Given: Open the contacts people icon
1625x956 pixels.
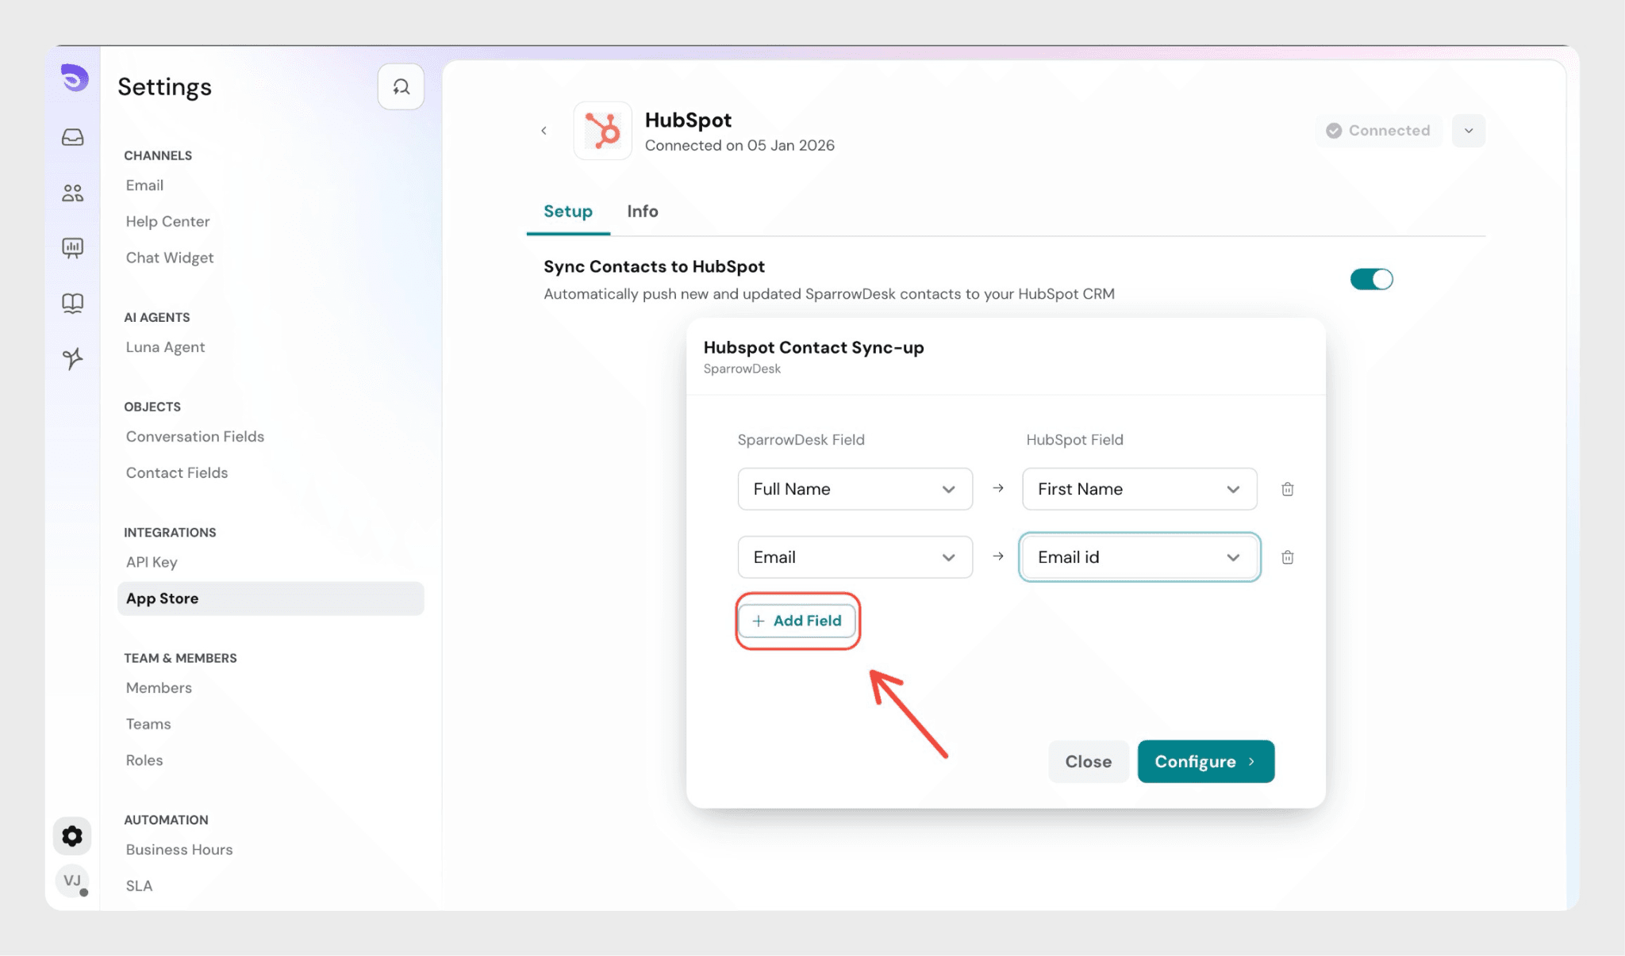Looking at the screenshot, I should click(72, 193).
